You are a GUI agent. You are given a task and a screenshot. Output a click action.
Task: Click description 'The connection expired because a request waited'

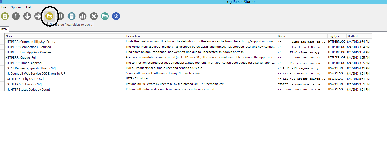201,63
